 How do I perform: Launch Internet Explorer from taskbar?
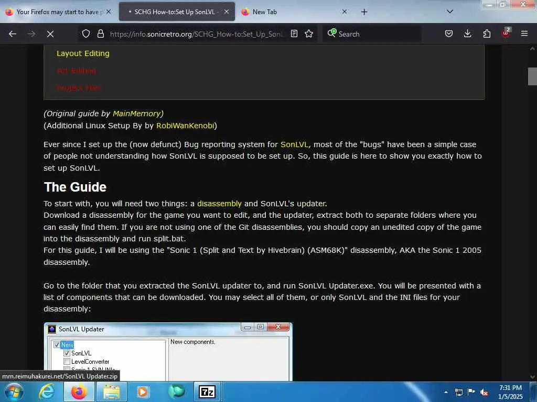pyautogui.click(x=47, y=392)
